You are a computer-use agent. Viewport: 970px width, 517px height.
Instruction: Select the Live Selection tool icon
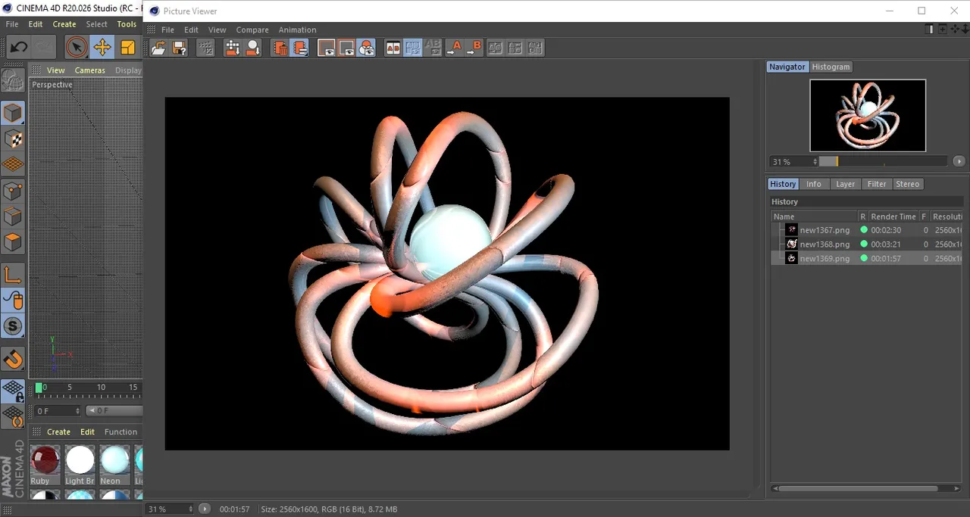point(76,48)
